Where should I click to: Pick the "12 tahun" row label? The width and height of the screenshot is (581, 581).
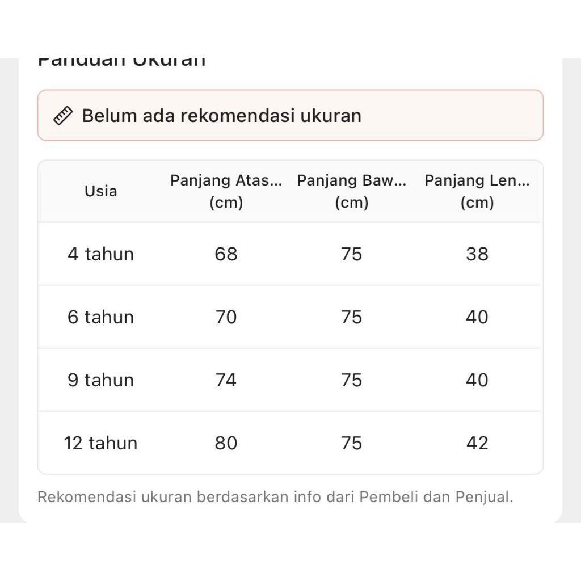pos(101,443)
